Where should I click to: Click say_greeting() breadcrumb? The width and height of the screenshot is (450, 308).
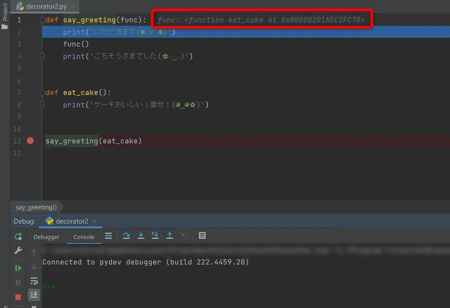[36, 207]
